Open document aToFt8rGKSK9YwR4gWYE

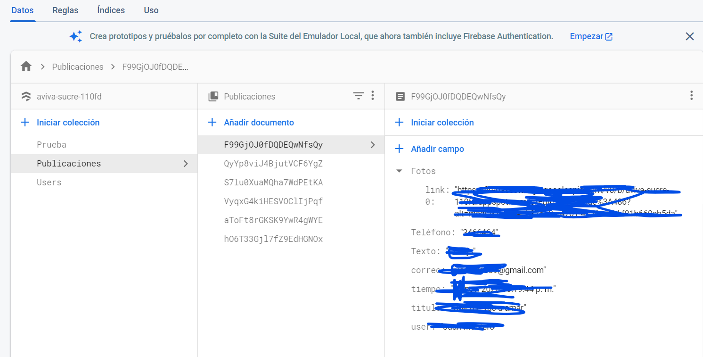pos(273,220)
